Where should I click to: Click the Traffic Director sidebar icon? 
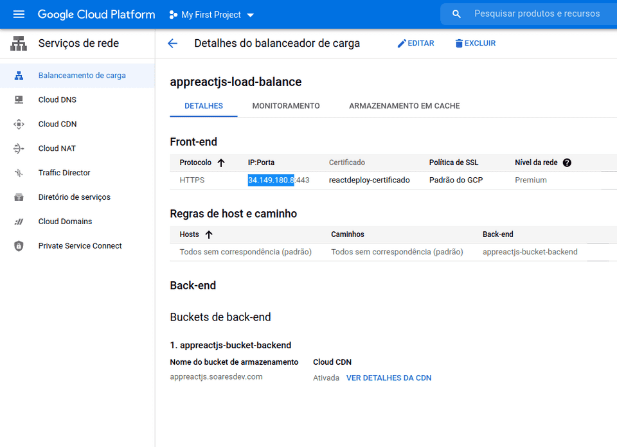click(x=19, y=173)
